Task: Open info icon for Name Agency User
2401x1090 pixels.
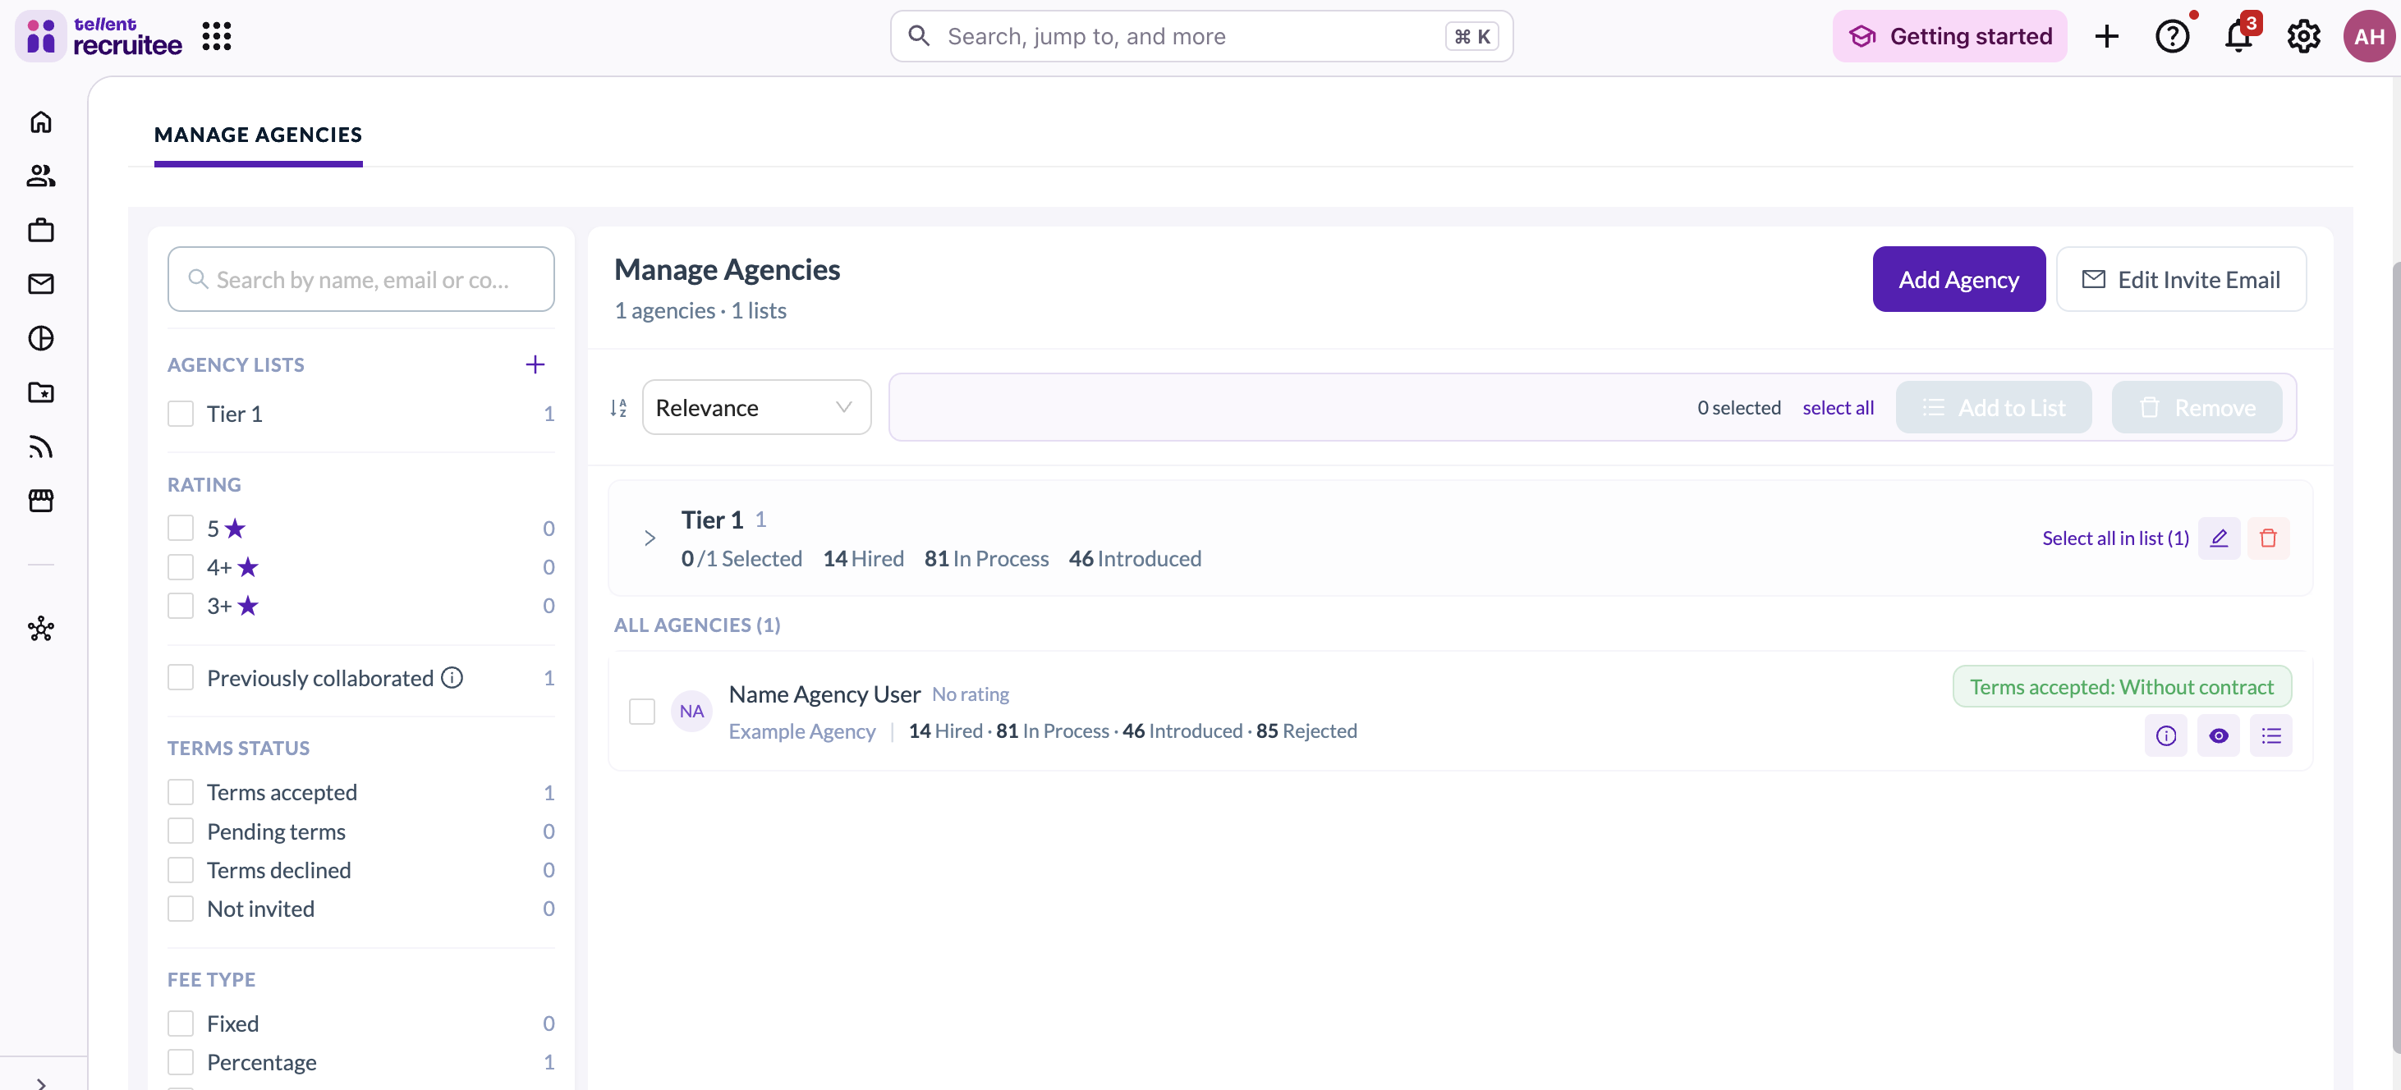Action: tap(2165, 736)
